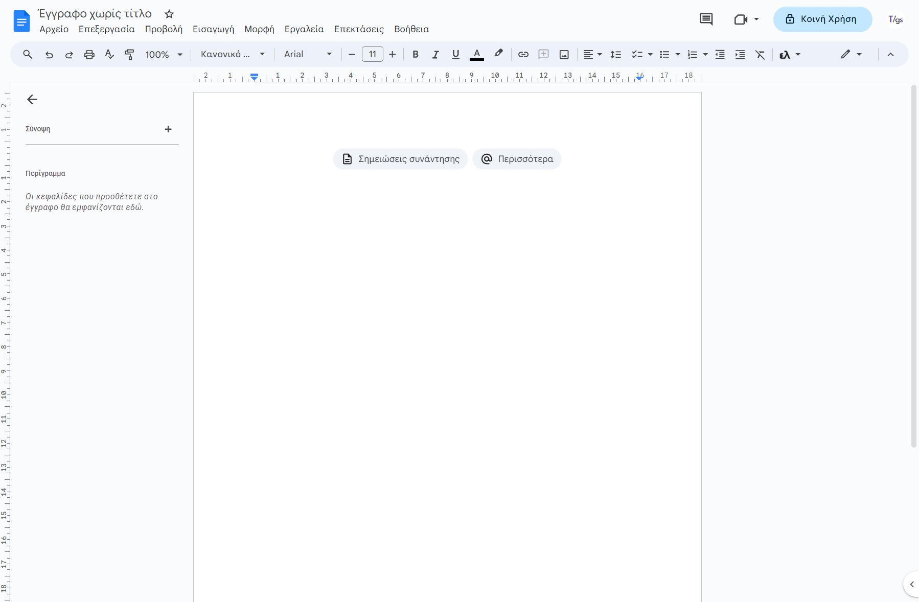The height and width of the screenshot is (602, 919).
Task: Toggle bold formatting
Action: (x=415, y=55)
